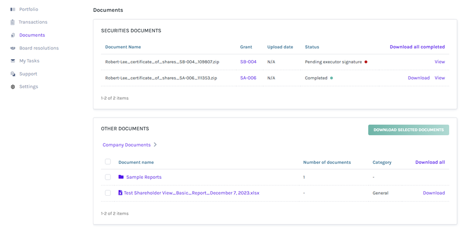Click the Board resolutions icon
This screenshot has width=460, height=227.
[x=13, y=48]
